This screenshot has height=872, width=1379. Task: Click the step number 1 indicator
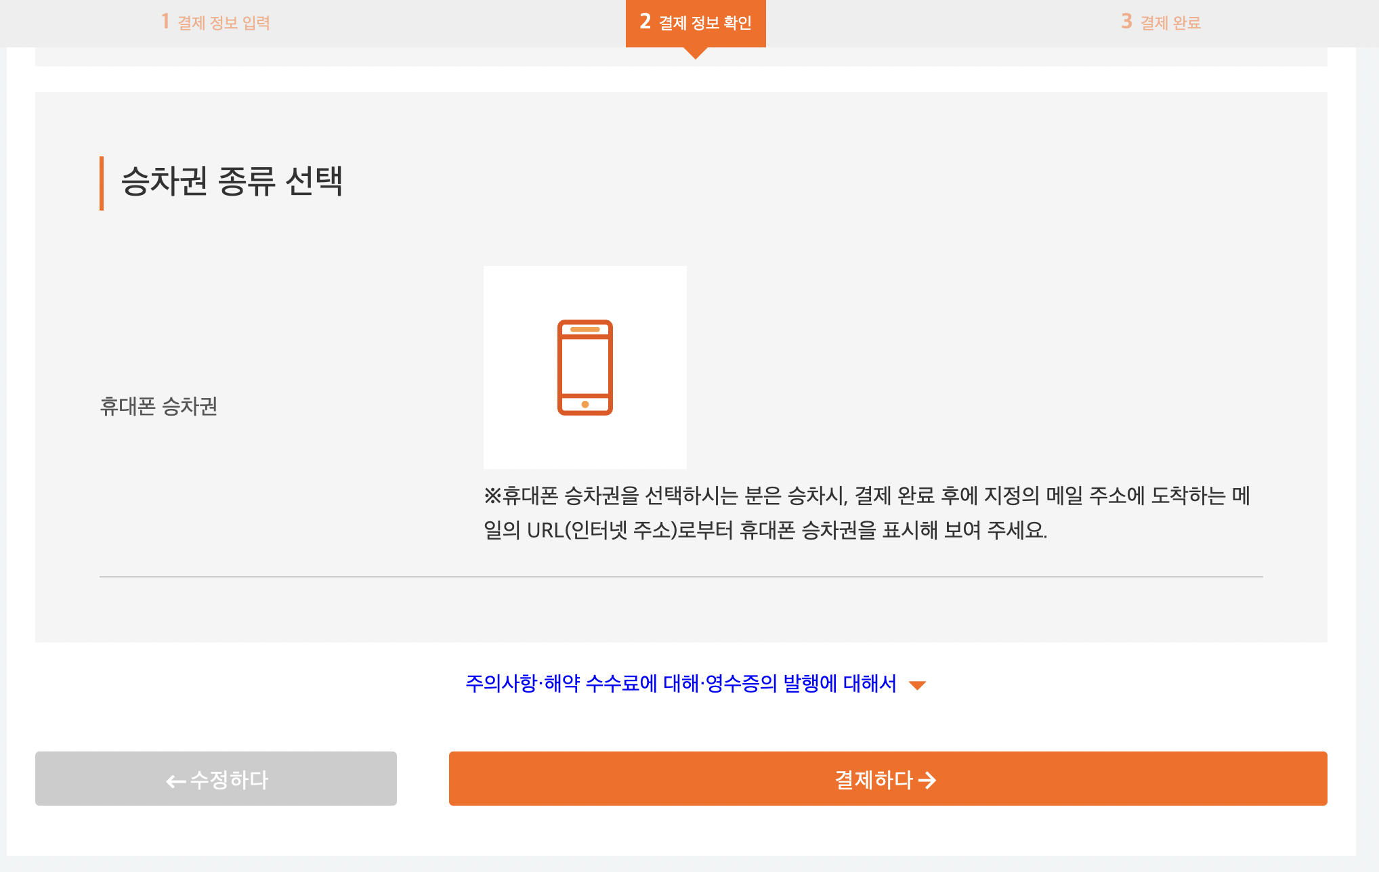coord(165,22)
